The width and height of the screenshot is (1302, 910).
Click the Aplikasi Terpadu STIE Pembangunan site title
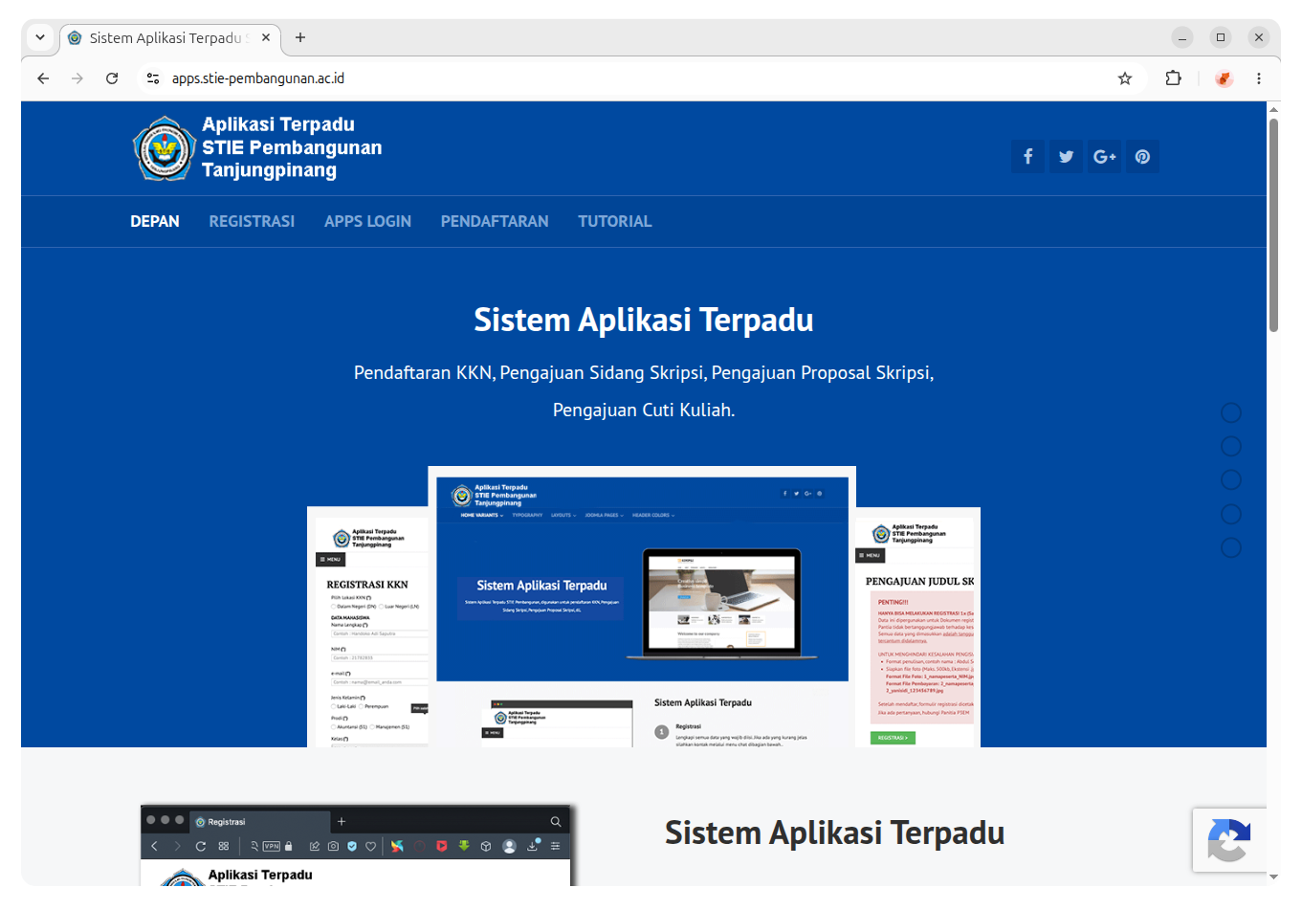tap(292, 147)
